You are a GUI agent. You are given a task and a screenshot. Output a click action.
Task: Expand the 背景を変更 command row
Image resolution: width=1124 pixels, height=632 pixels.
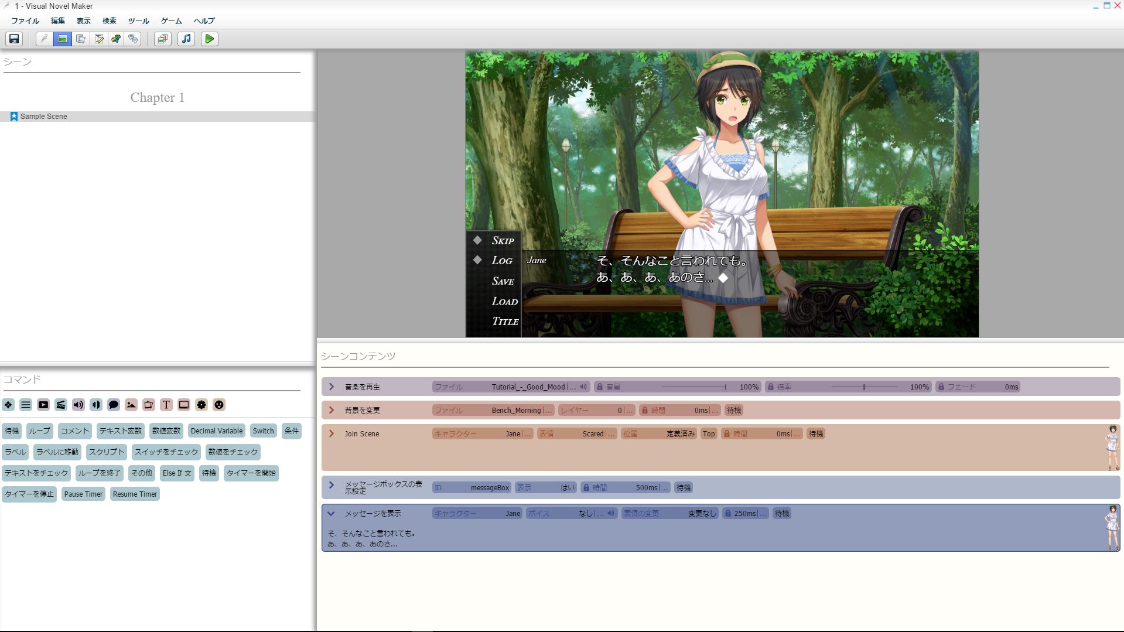[332, 411]
